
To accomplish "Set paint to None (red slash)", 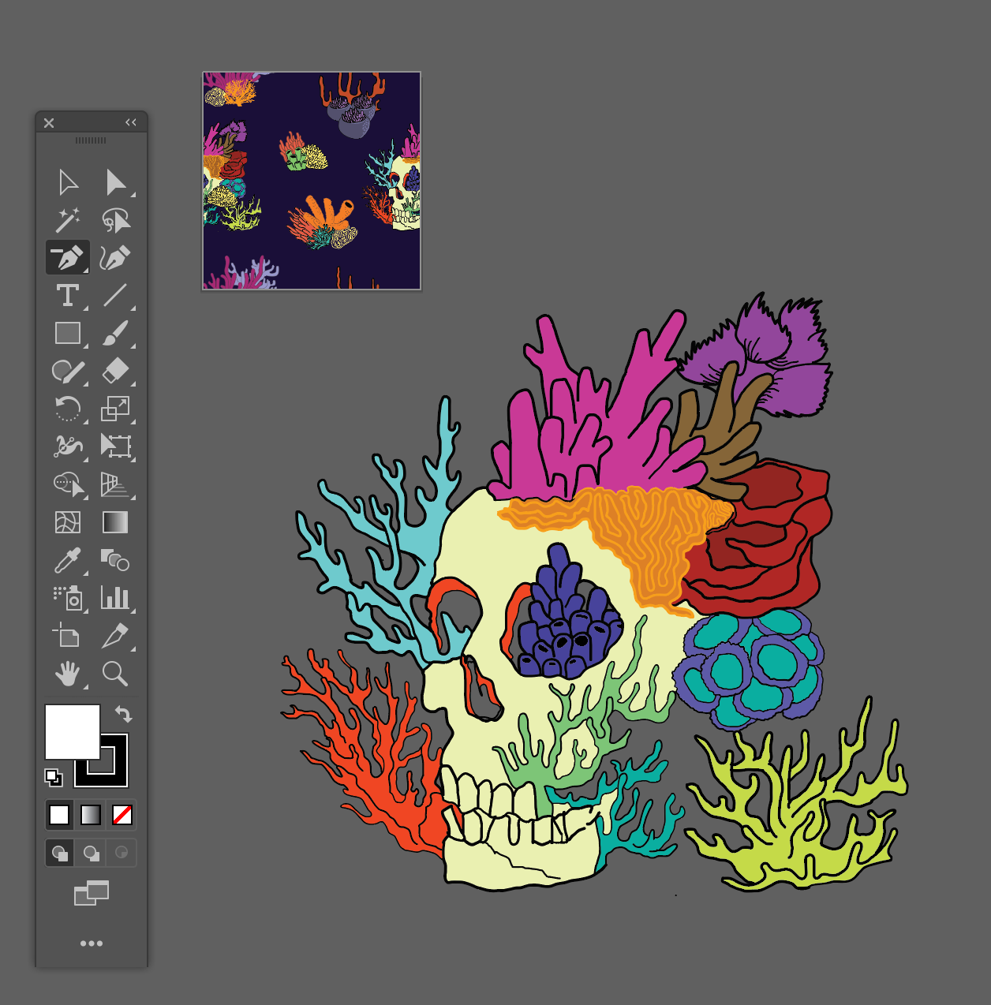I will pos(122,815).
